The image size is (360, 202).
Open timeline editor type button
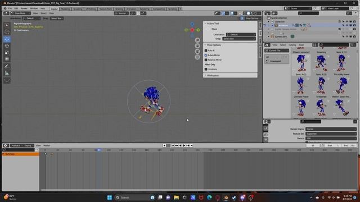(6, 145)
